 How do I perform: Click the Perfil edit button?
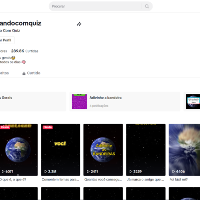tap(7, 40)
